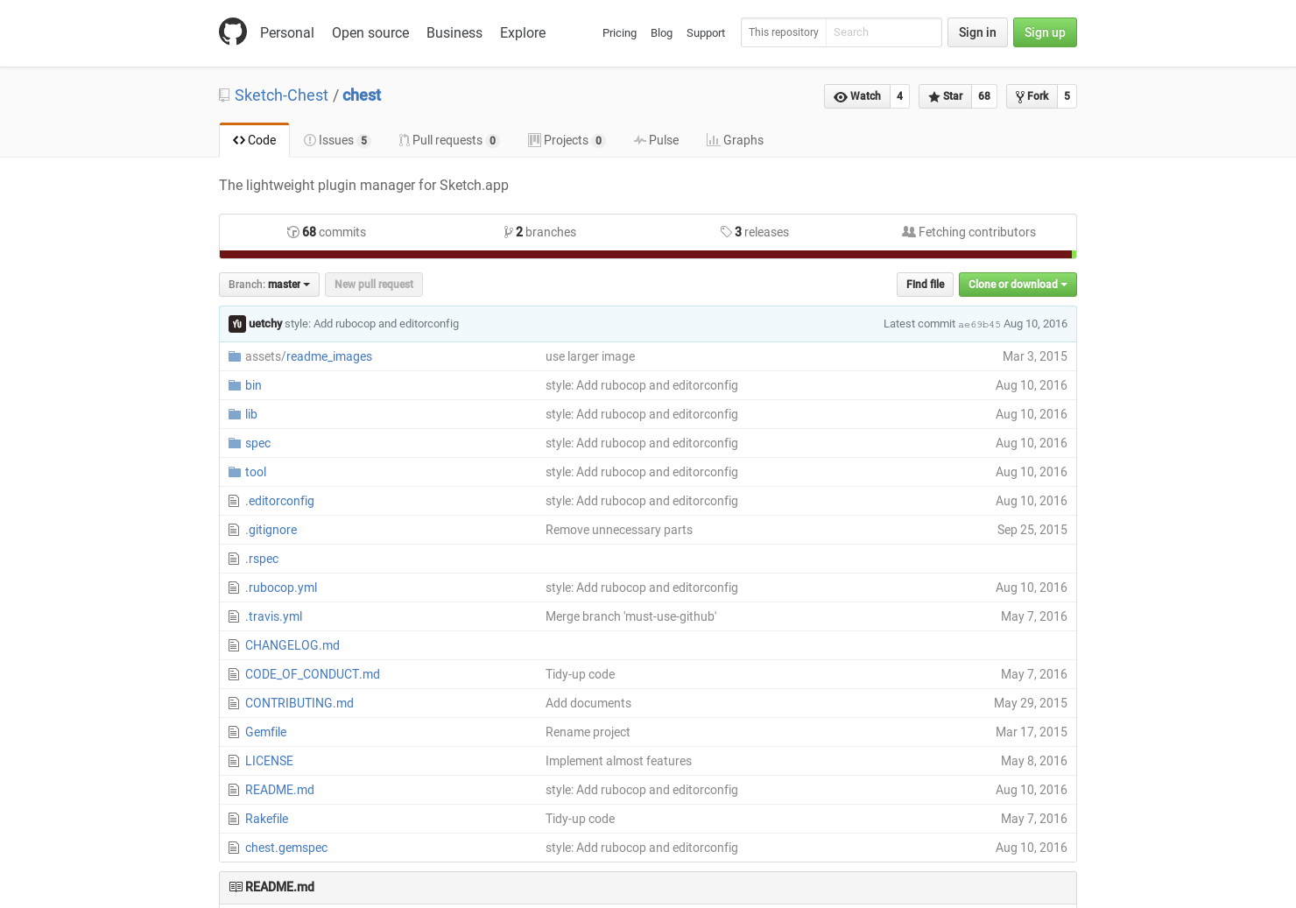
Task: Click file icon beside LICENSE
Action: pos(234,761)
